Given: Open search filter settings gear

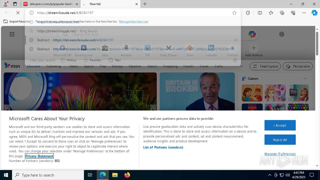Looking at the screenshot, I should tap(235, 60).
